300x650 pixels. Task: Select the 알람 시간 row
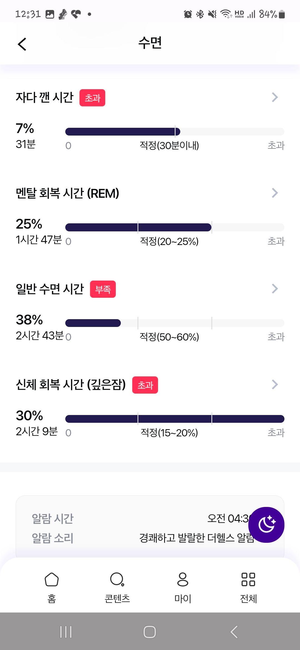(150, 518)
